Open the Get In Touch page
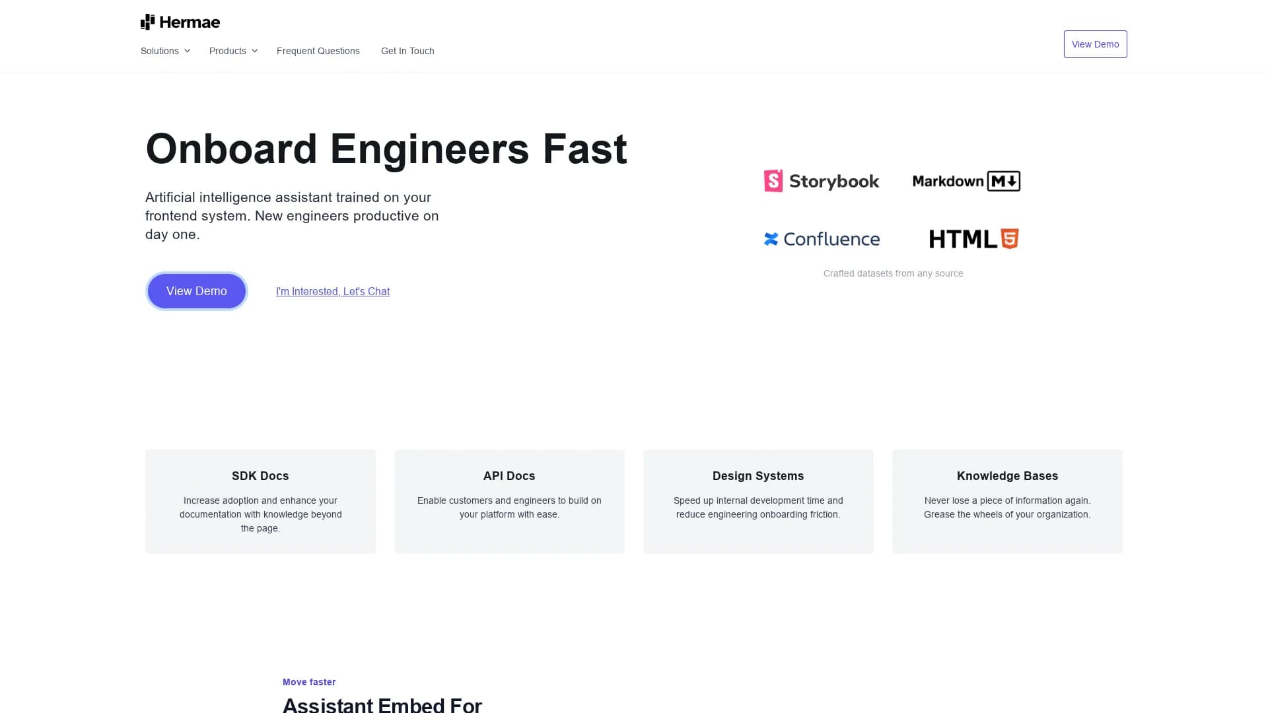Screen dimensions: 1268x713 tap(407, 51)
